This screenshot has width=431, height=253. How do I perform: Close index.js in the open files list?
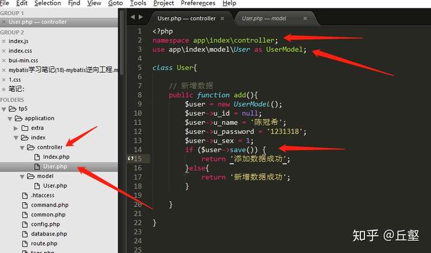(x=4, y=41)
